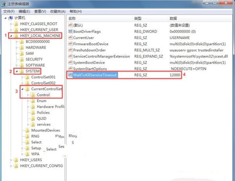Collapse the SYSTEM key arrow

tap(17, 71)
